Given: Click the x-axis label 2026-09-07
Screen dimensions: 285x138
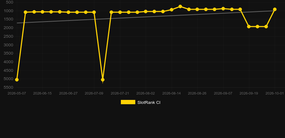Looking at the screenshot, I should 223,93.
